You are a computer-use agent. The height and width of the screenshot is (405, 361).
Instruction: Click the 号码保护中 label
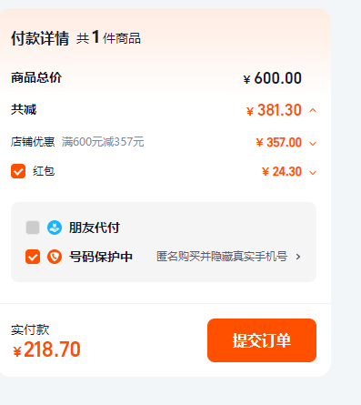pyautogui.click(x=101, y=257)
